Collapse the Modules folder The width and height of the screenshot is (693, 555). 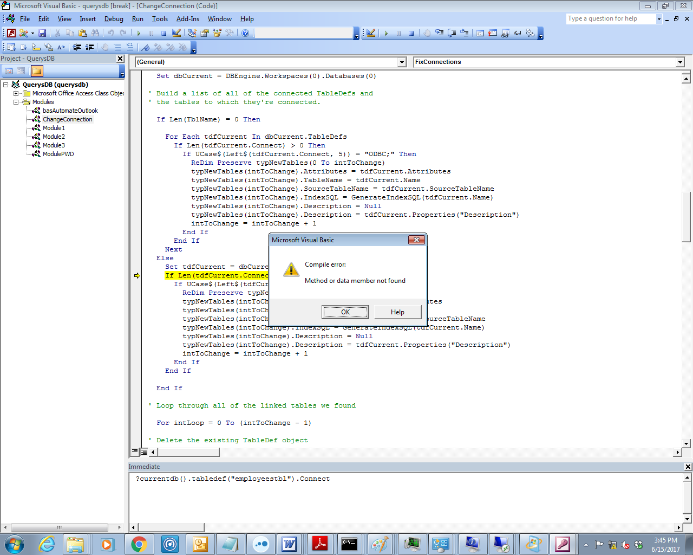[x=17, y=102]
